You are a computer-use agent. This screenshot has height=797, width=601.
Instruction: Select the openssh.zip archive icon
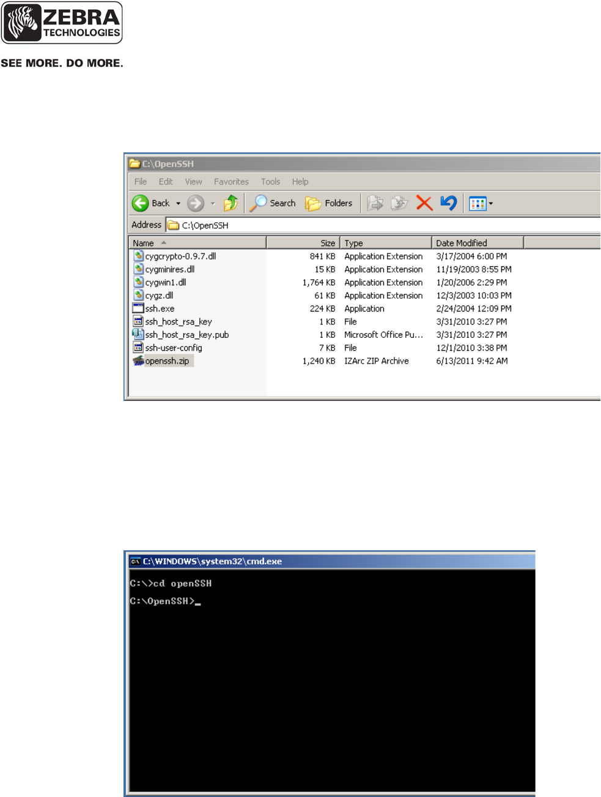139,361
